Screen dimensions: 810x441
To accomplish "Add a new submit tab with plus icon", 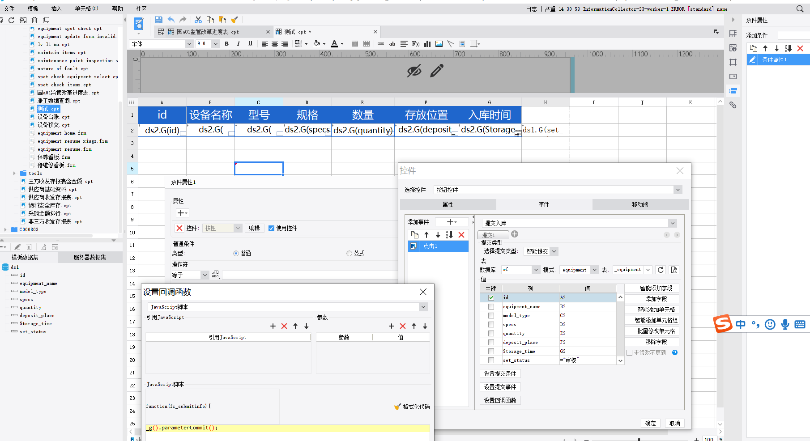I will (x=515, y=234).
